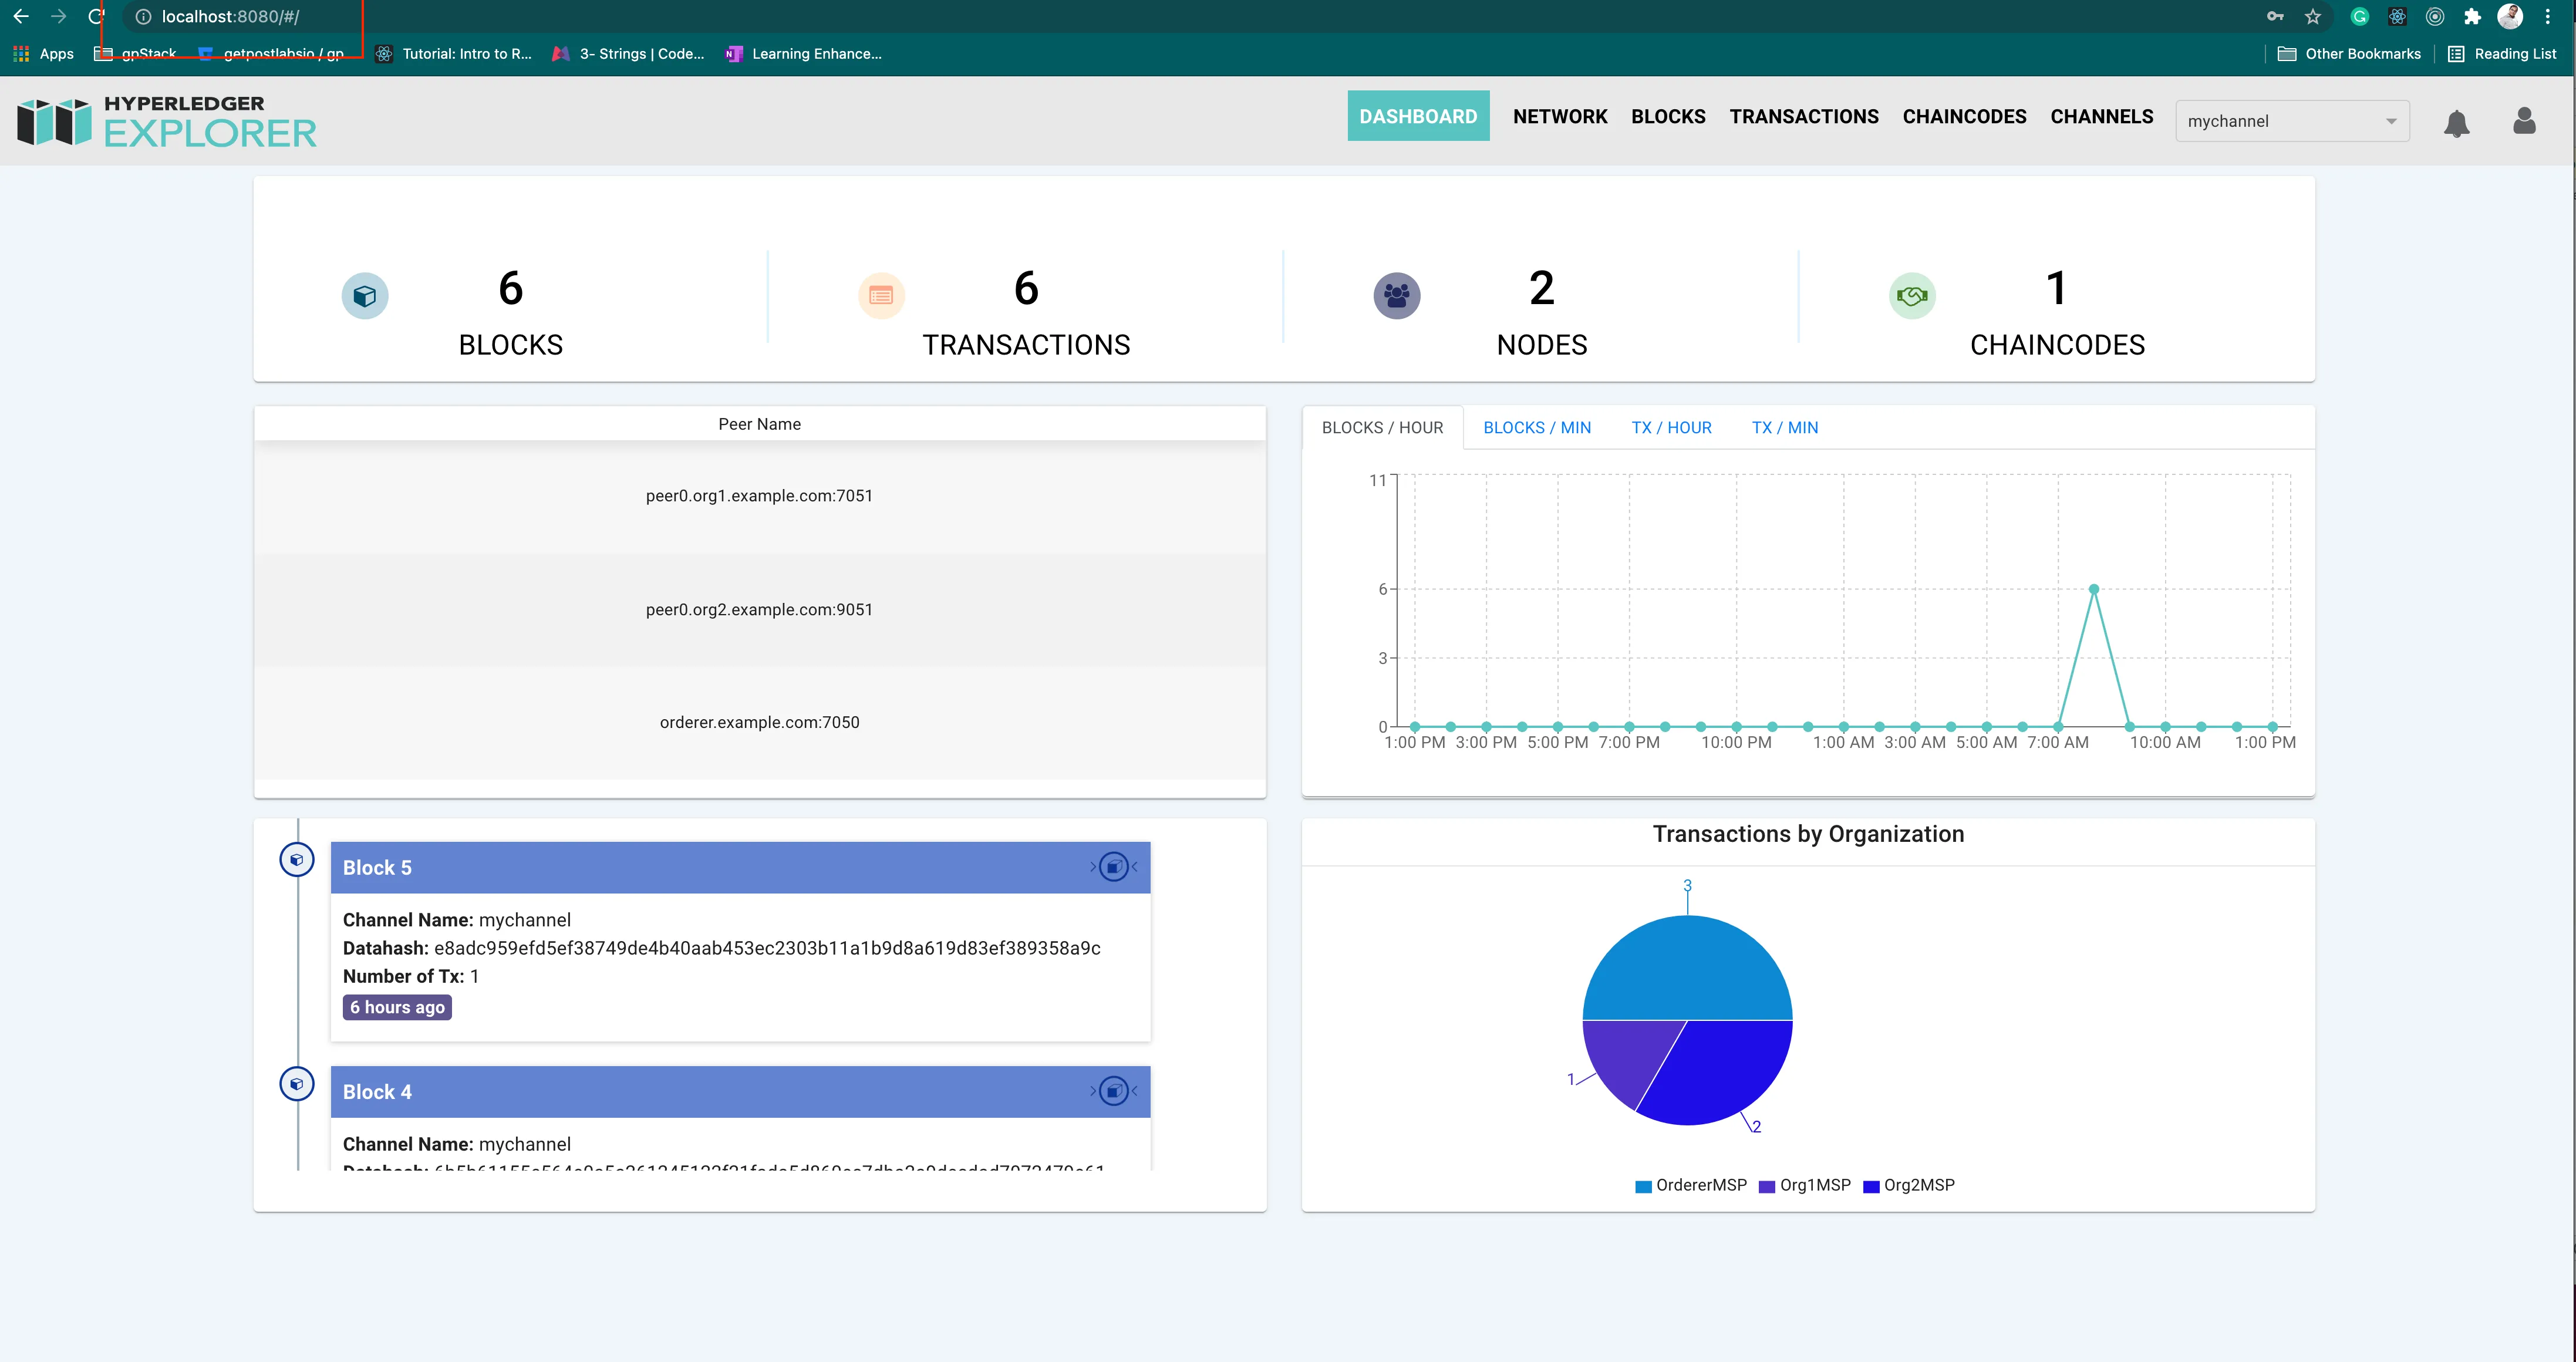Switch to BLOCKS / MIN tab
Screen dimensions: 2576x1362
pyautogui.click(x=1537, y=428)
